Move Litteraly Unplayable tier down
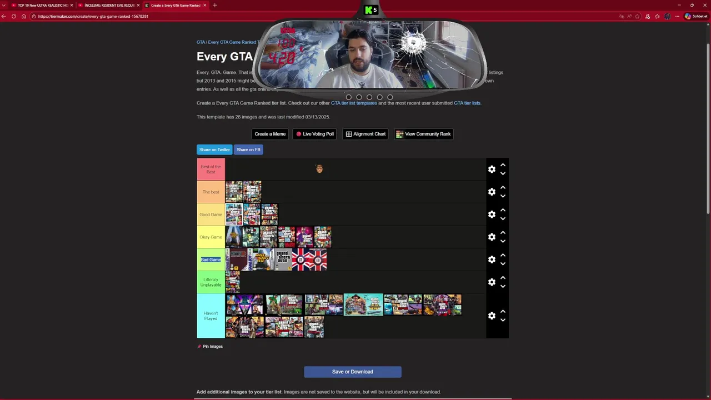Image resolution: width=711 pixels, height=400 pixels. (x=503, y=287)
